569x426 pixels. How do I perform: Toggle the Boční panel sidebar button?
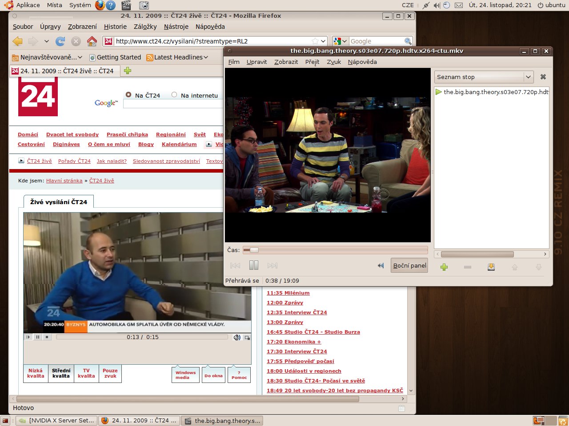409,265
